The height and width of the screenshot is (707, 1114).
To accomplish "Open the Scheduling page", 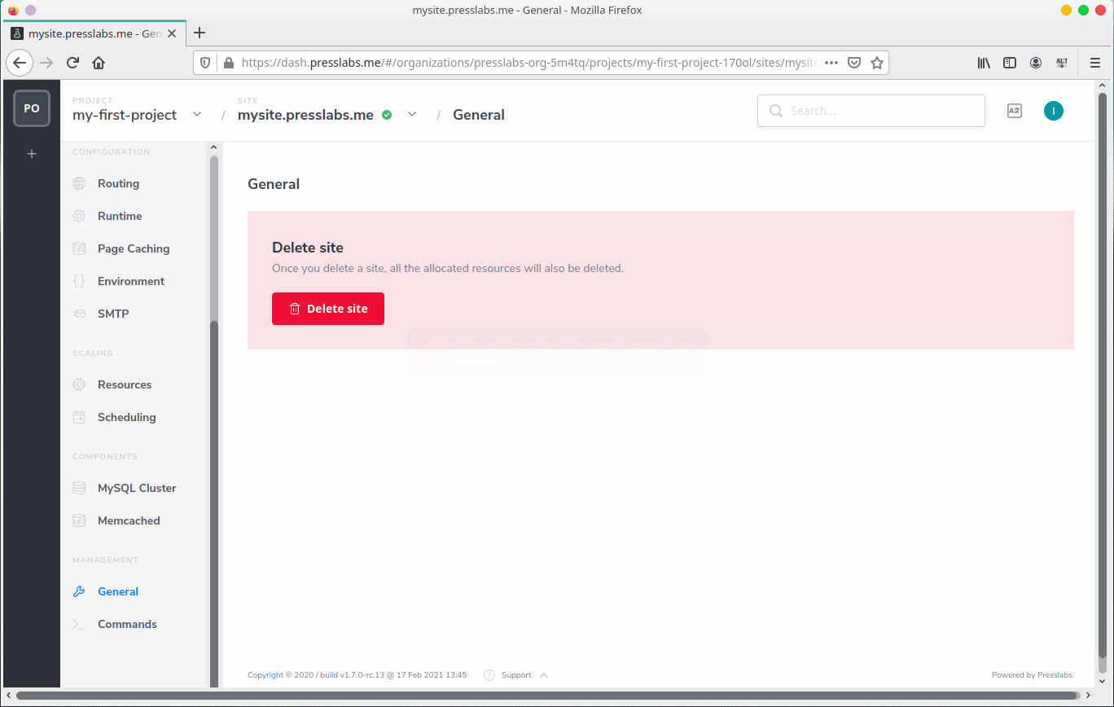I will (x=126, y=417).
